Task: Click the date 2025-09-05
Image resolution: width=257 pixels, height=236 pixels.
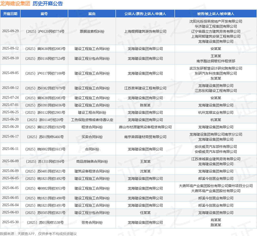Action: point(10,73)
